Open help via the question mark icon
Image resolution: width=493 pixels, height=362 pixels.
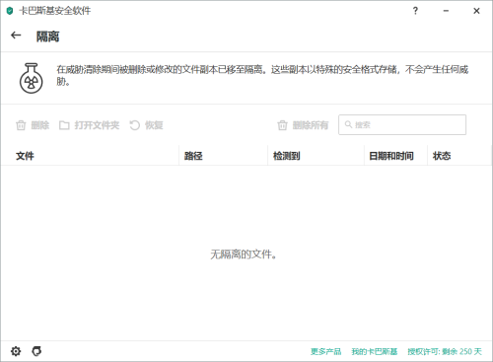pyautogui.click(x=415, y=11)
